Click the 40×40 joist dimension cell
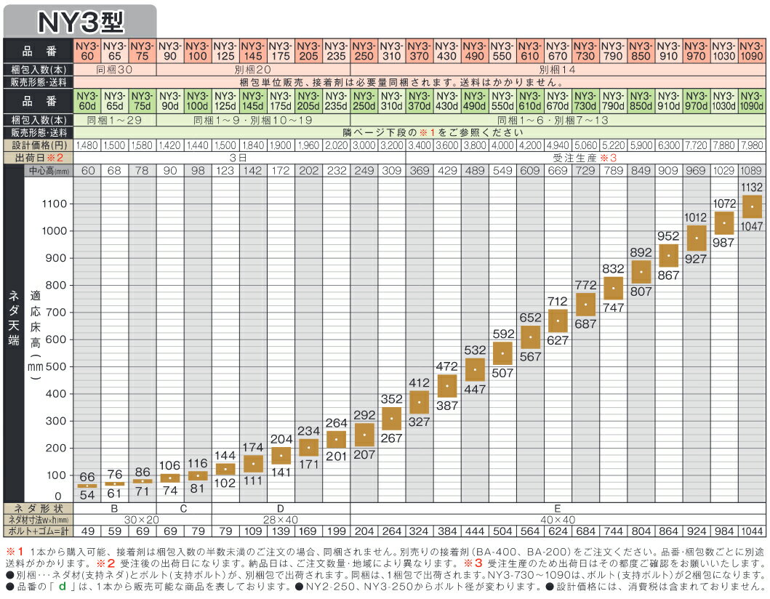The image size is (770, 599). pyautogui.click(x=557, y=518)
